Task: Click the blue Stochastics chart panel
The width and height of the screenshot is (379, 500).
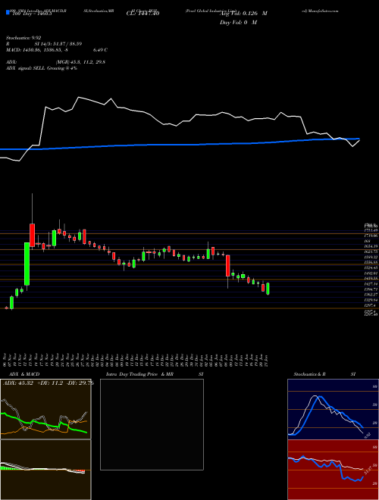Action: click(333, 409)
